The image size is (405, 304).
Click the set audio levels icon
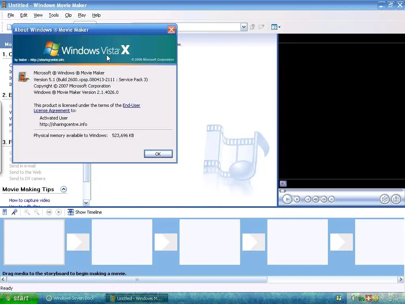(5, 212)
